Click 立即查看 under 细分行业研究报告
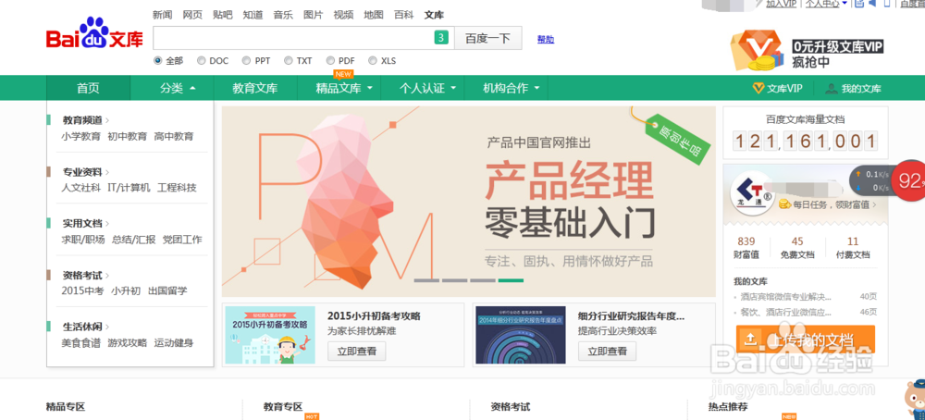This screenshot has width=925, height=420. click(607, 352)
